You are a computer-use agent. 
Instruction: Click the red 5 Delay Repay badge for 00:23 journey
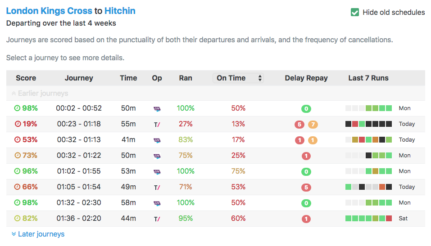coord(299,125)
